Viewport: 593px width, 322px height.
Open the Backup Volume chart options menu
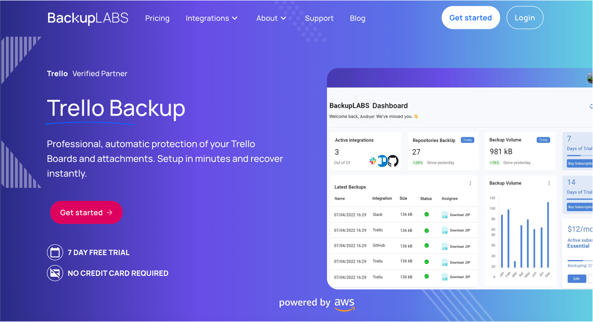(x=550, y=182)
